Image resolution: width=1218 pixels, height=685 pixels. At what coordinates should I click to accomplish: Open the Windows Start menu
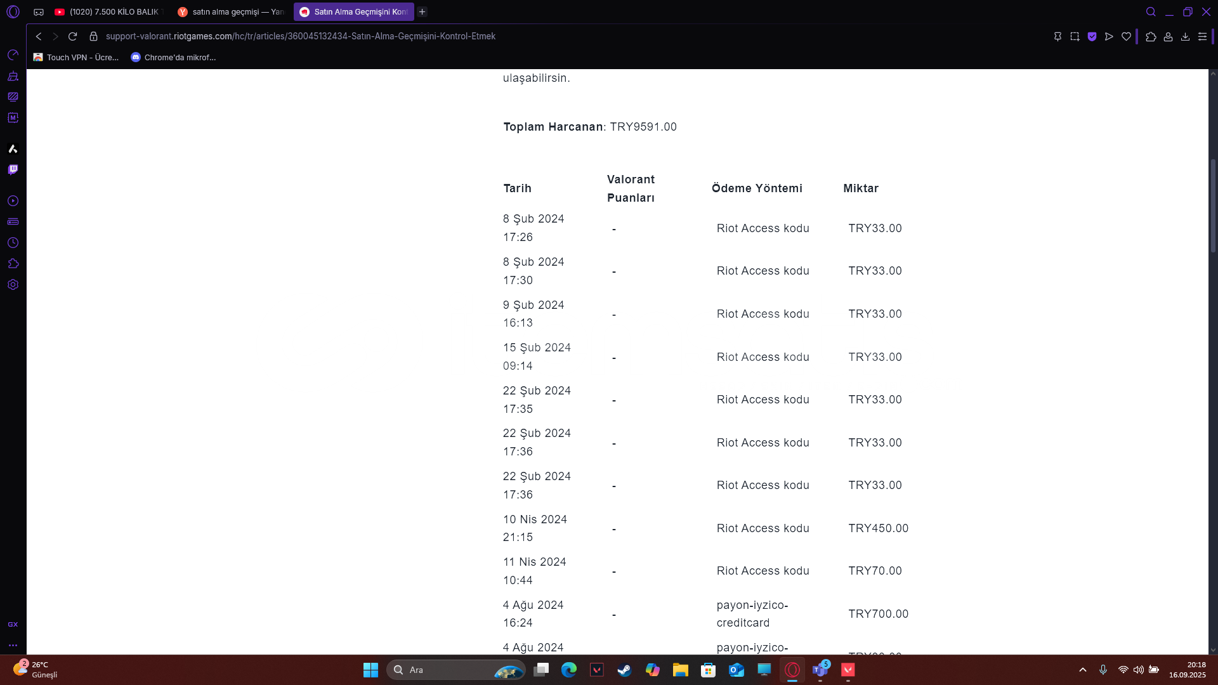(370, 670)
